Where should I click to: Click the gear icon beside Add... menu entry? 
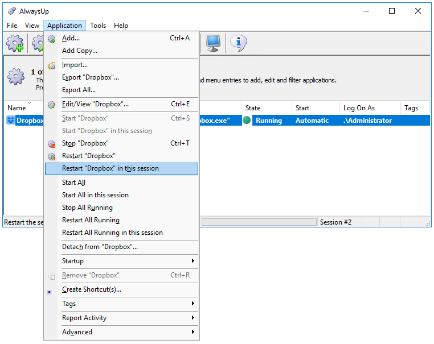pos(52,39)
